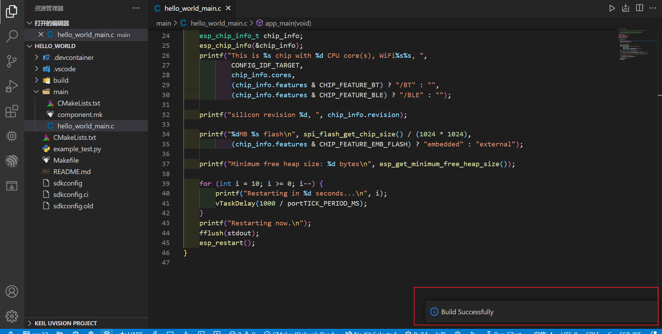Open component.mk file
Screen dimensions: 662x334
click(86, 115)
